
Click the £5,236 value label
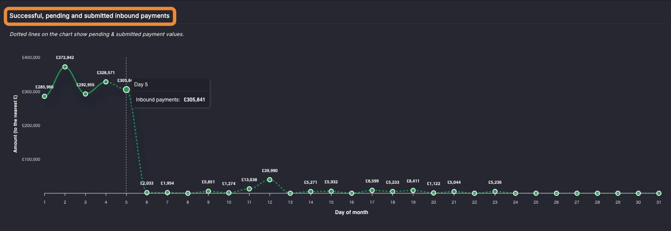pos(495,182)
